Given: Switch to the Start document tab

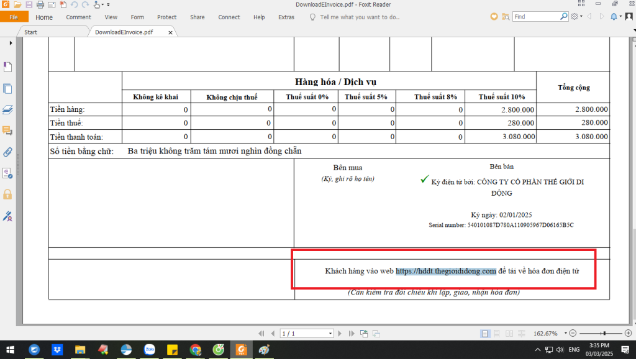Looking at the screenshot, I should click(31, 32).
